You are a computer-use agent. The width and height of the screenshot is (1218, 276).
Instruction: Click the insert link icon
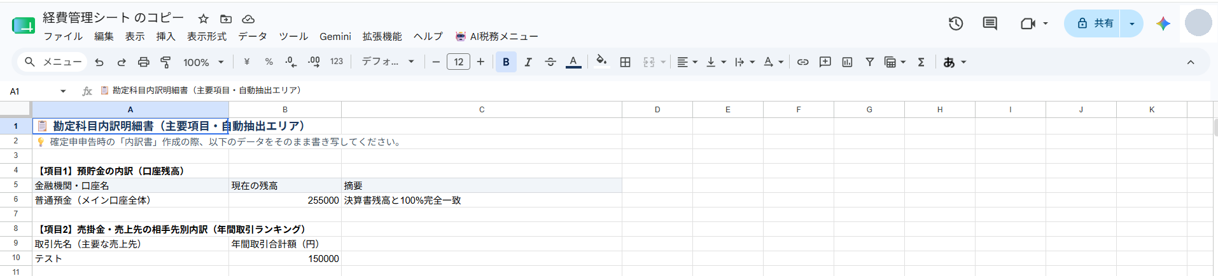click(803, 62)
